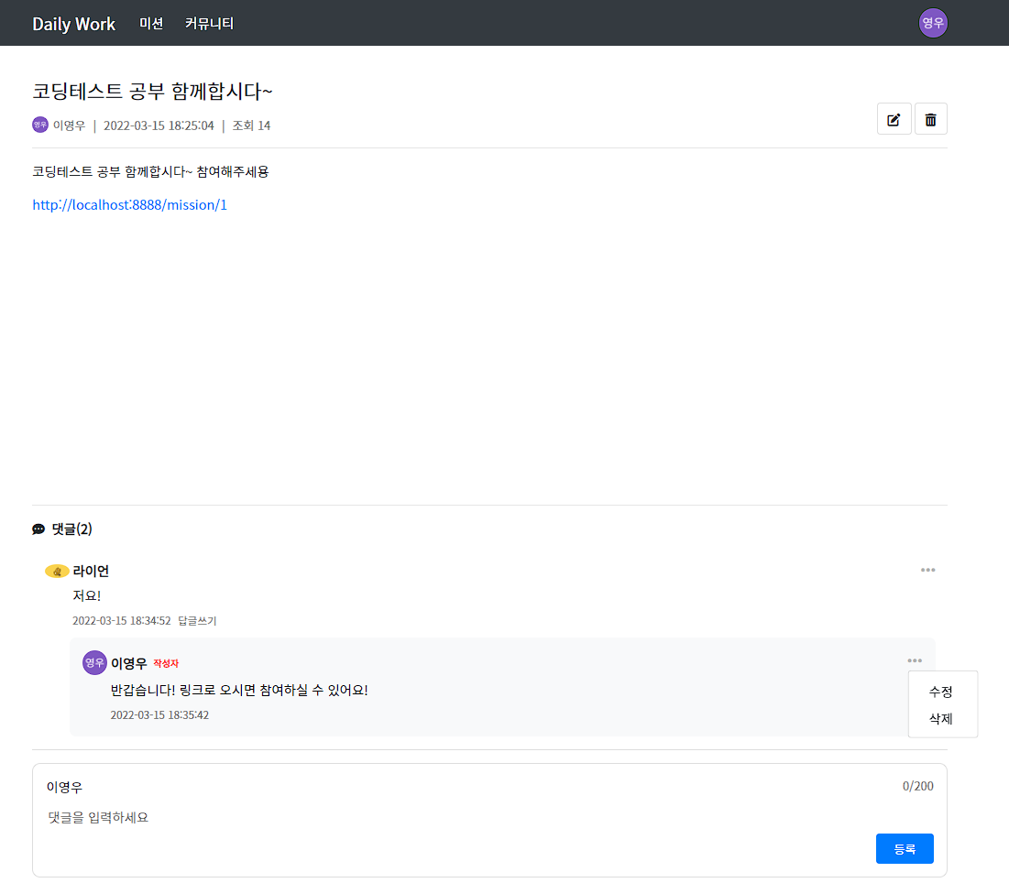This screenshot has height=883, width=1009.
Task: Click the 저요! comment text
Action: 87,595
